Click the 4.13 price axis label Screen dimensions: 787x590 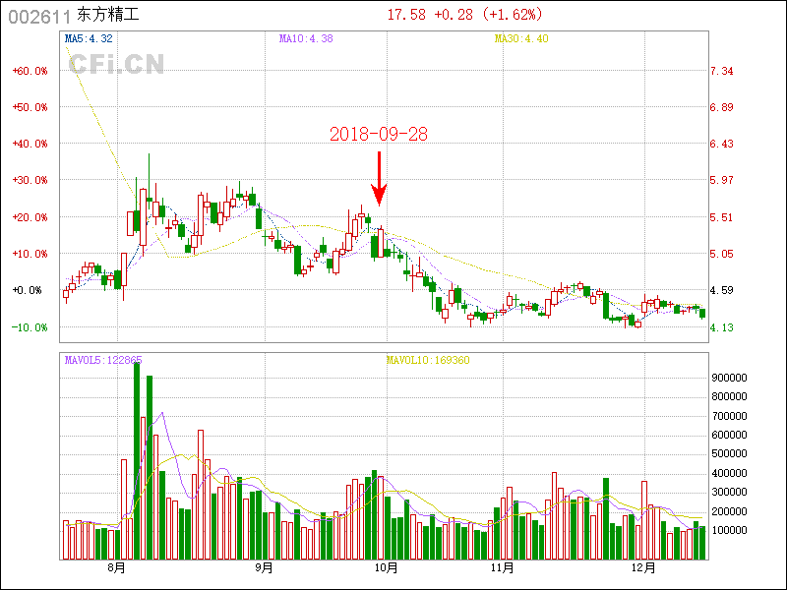722,327
